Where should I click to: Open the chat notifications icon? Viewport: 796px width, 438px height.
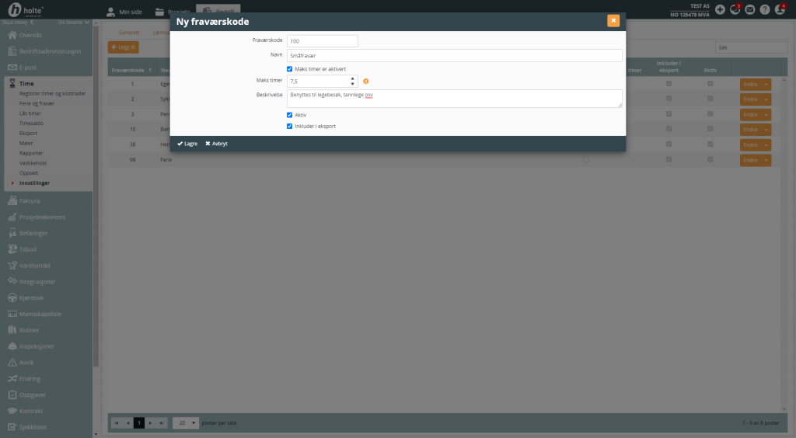click(x=735, y=9)
